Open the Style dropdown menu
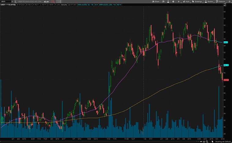Screen dimensions: 232x143 click(x=186, y=2)
